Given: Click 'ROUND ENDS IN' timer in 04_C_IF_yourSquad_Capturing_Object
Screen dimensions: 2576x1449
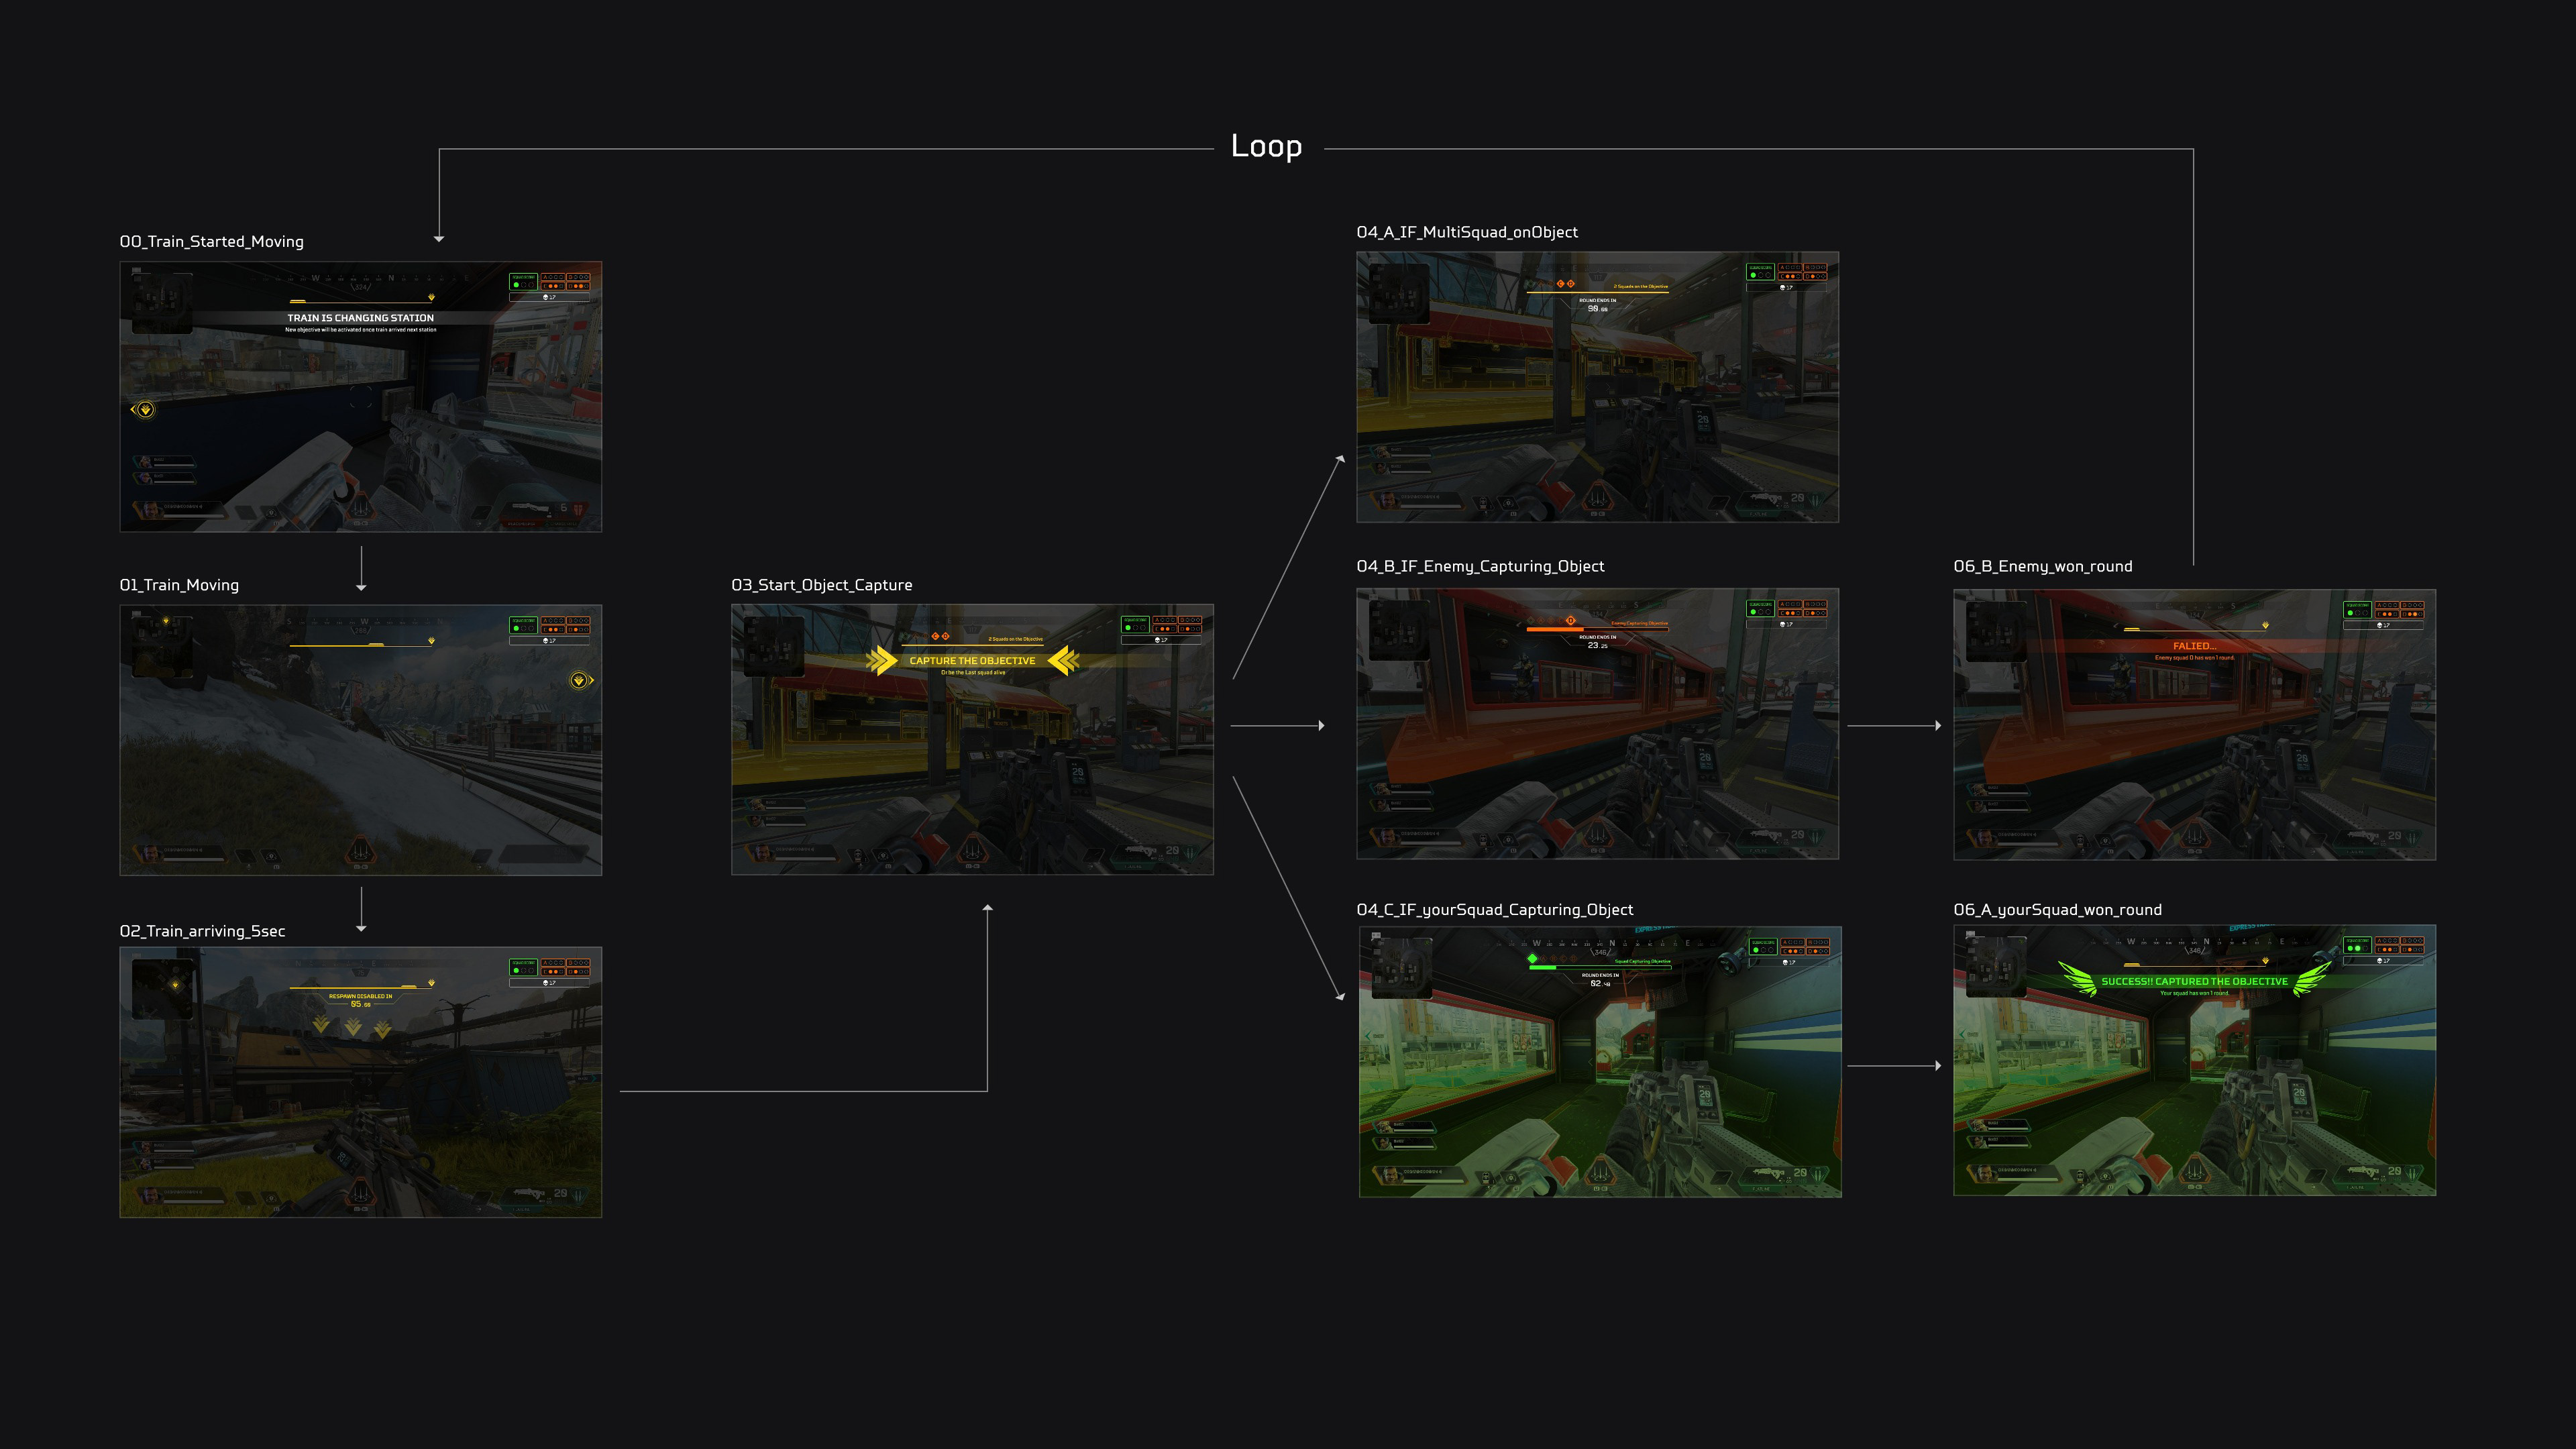Looking at the screenshot, I should pos(1600,979).
